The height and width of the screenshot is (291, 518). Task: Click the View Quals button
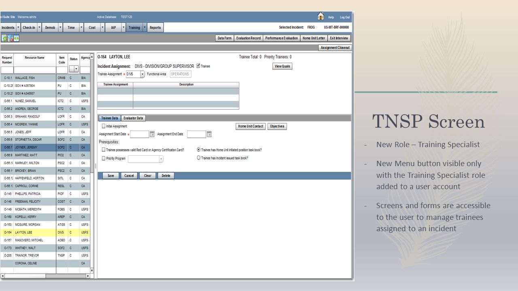pyautogui.click(x=282, y=66)
